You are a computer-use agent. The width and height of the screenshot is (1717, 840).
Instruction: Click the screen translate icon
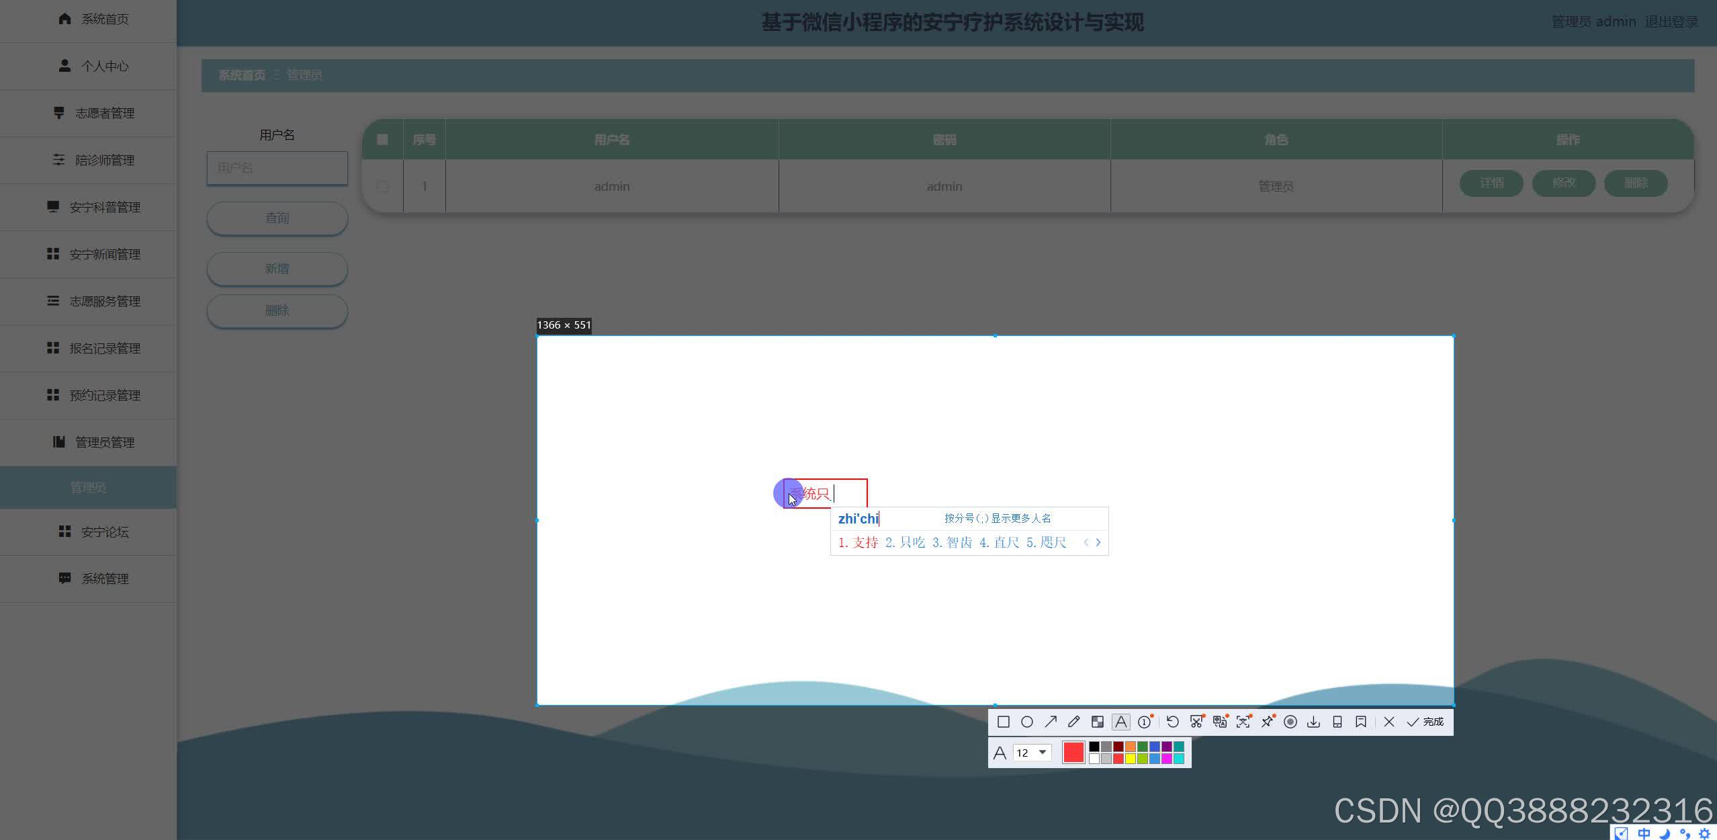[x=1219, y=722]
